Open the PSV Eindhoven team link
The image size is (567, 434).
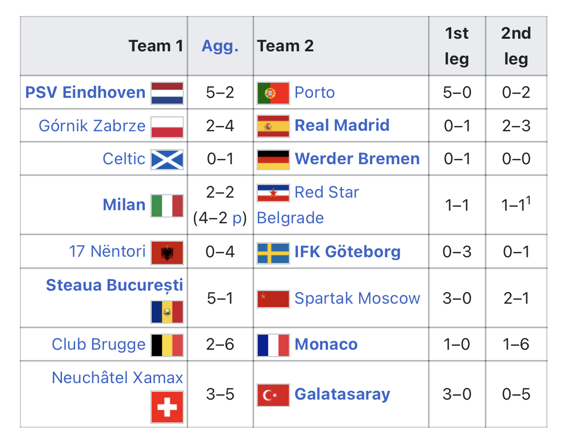(85, 93)
